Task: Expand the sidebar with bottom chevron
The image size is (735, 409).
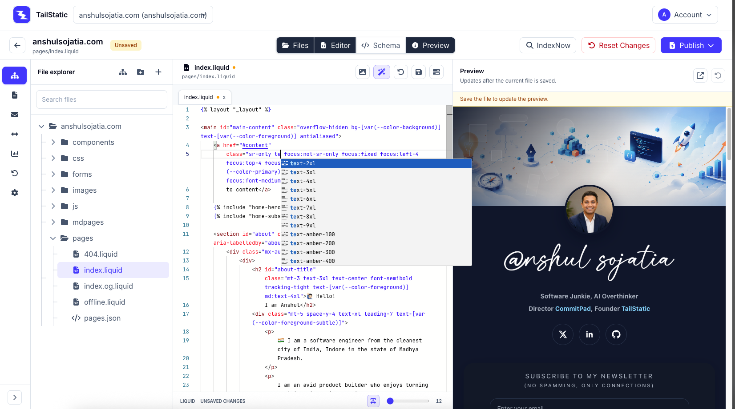Action: pyautogui.click(x=15, y=397)
